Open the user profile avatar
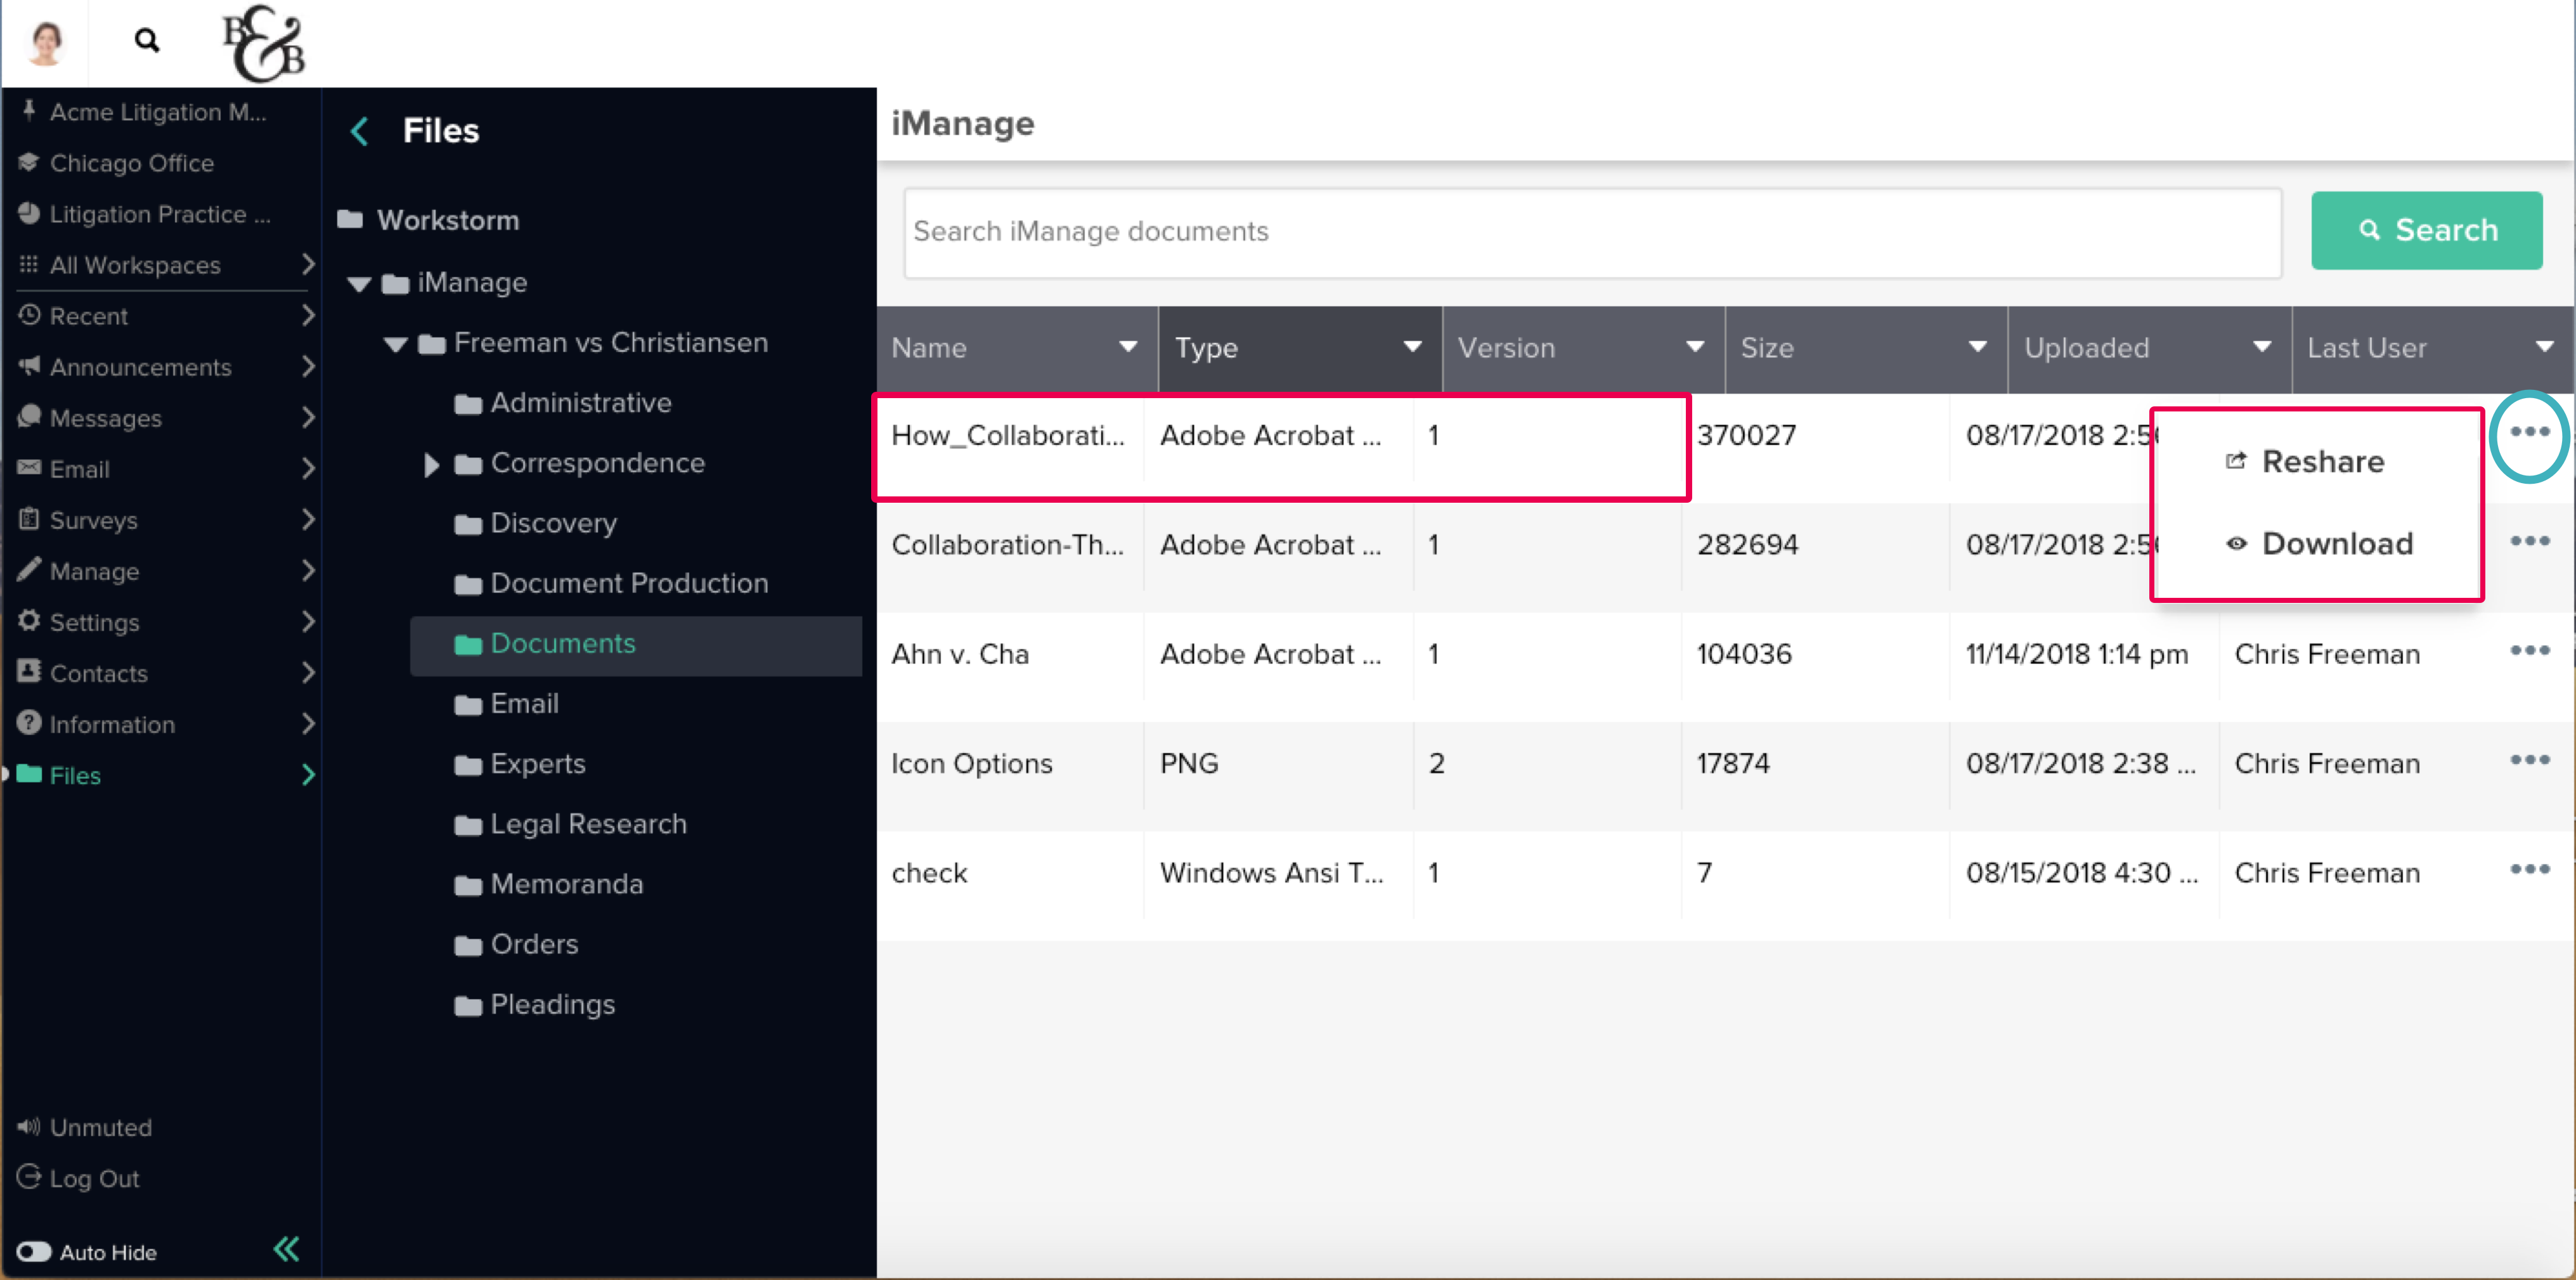Screen dimensions: 2576x1280 (x=46, y=41)
